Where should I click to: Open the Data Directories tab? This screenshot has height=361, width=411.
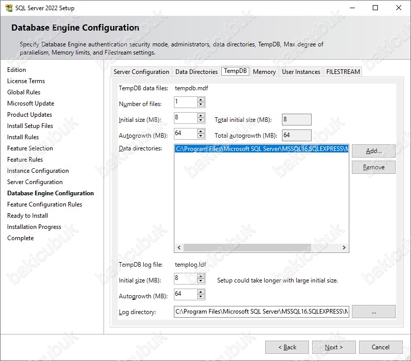196,72
